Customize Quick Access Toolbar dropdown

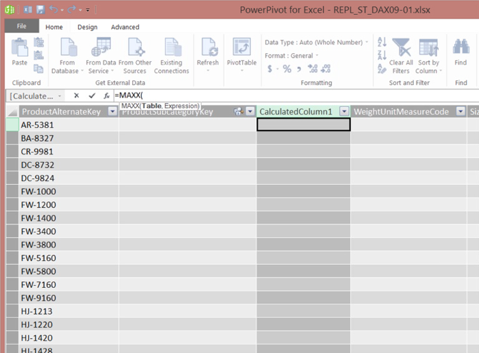click(87, 10)
